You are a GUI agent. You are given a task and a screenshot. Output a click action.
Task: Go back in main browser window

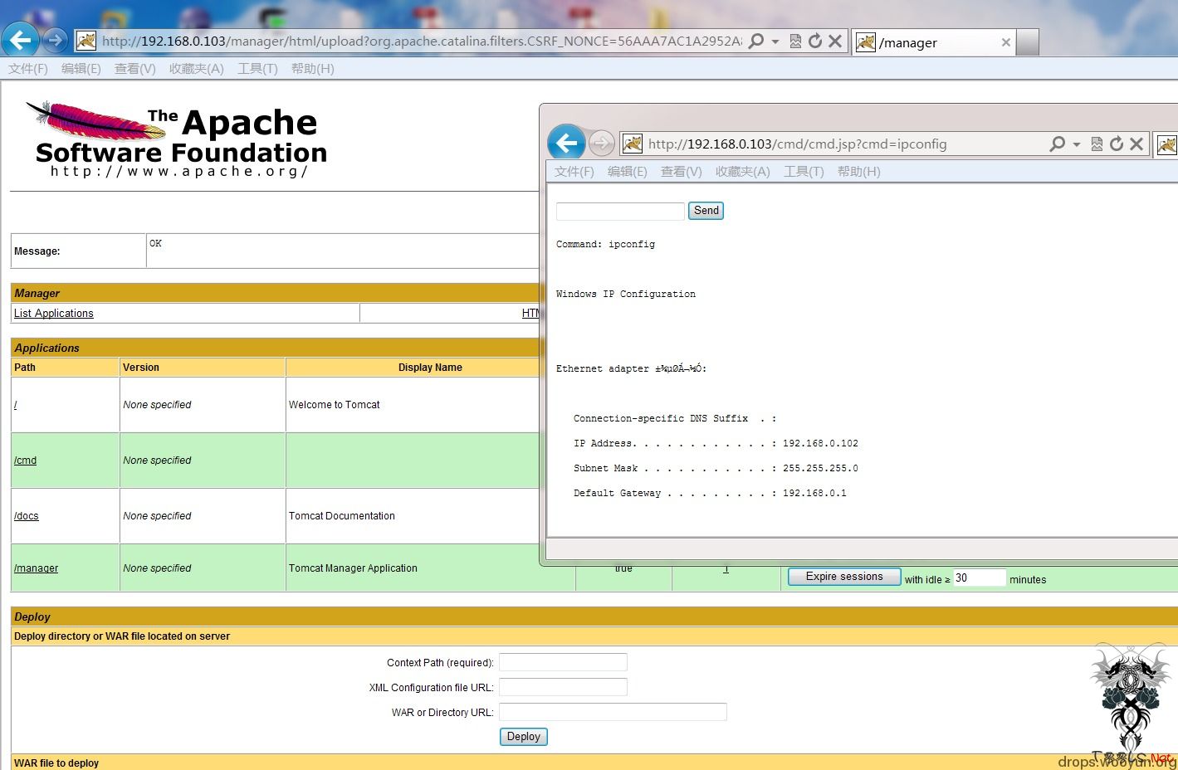(x=20, y=40)
